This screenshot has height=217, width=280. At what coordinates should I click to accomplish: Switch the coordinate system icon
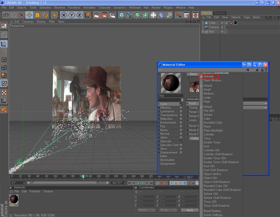[x=87, y=15]
